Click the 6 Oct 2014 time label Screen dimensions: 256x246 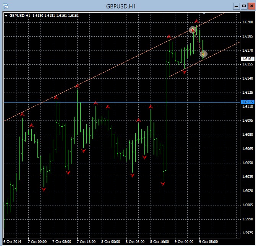pyautogui.click(x=12, y=241)
